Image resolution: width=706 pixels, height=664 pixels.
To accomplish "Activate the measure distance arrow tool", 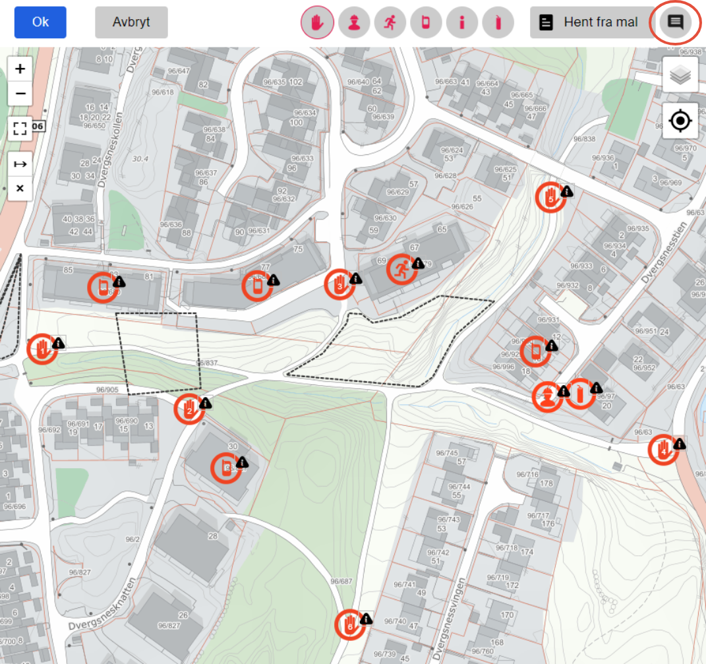I will pyautogui.click(x=20, y=164).
